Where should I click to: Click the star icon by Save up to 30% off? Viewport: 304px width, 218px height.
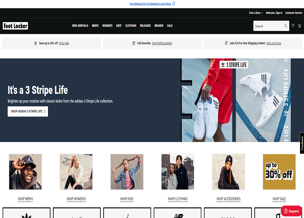click(x=36, y=43)
